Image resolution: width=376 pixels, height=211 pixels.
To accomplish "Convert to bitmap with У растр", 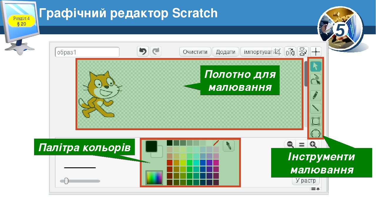I will pyautogui.click(x=306, y=181).
